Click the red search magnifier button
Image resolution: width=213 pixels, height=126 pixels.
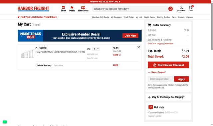[170, 9]
